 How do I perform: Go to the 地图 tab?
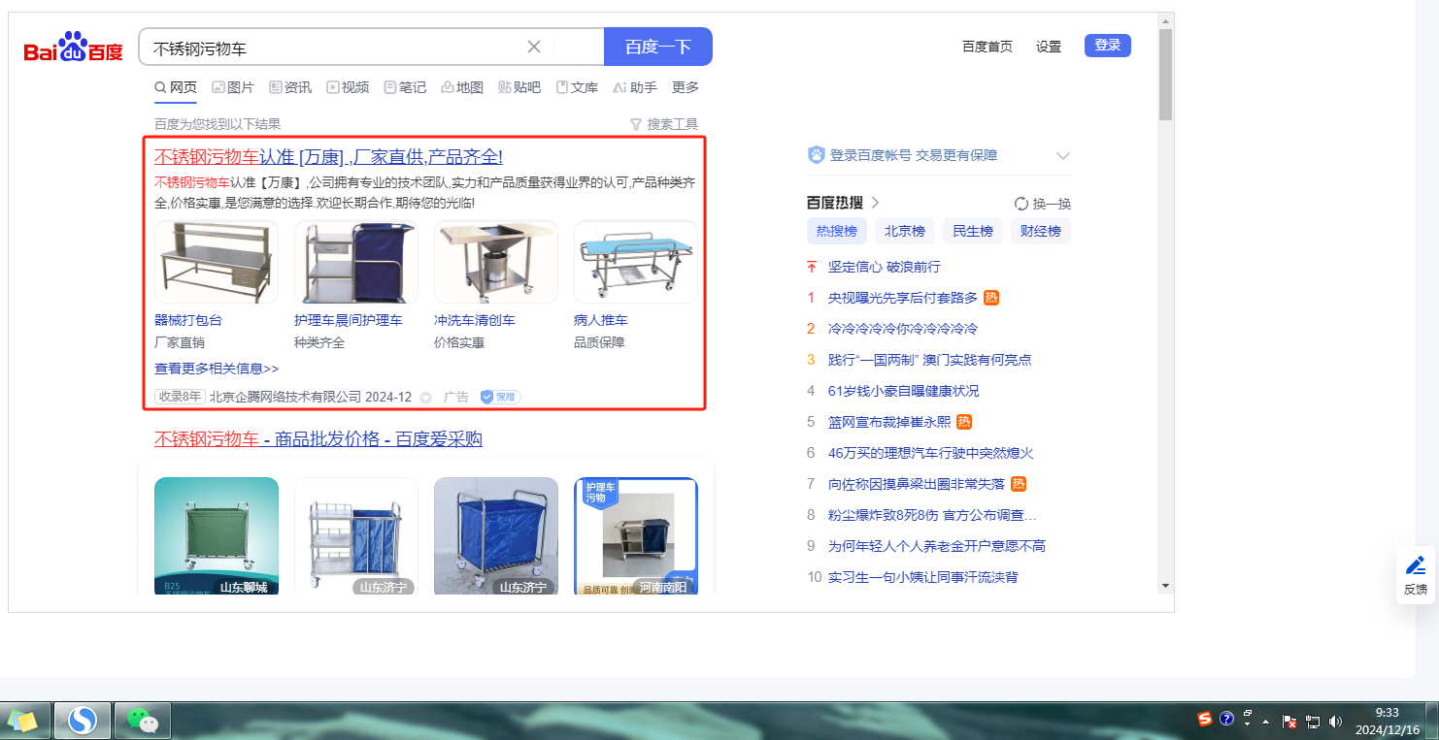click(462, 87)
